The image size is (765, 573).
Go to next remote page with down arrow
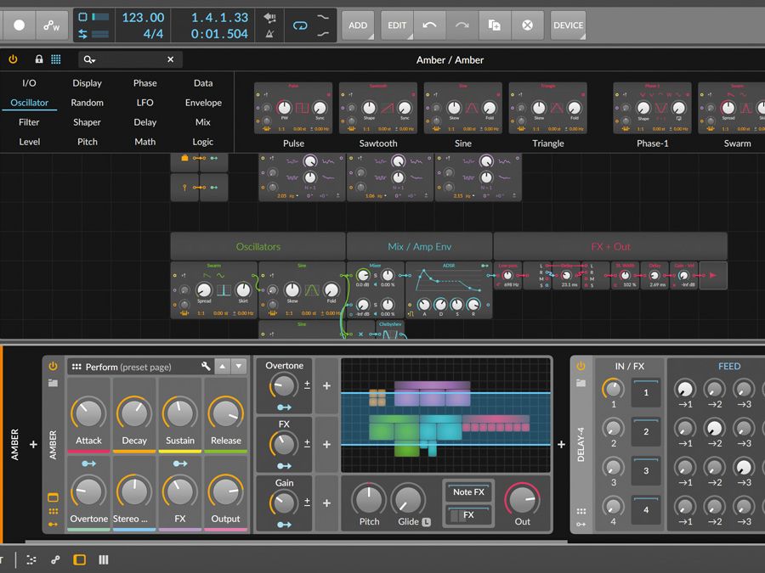pyautogui.click(x=240, y=367)
